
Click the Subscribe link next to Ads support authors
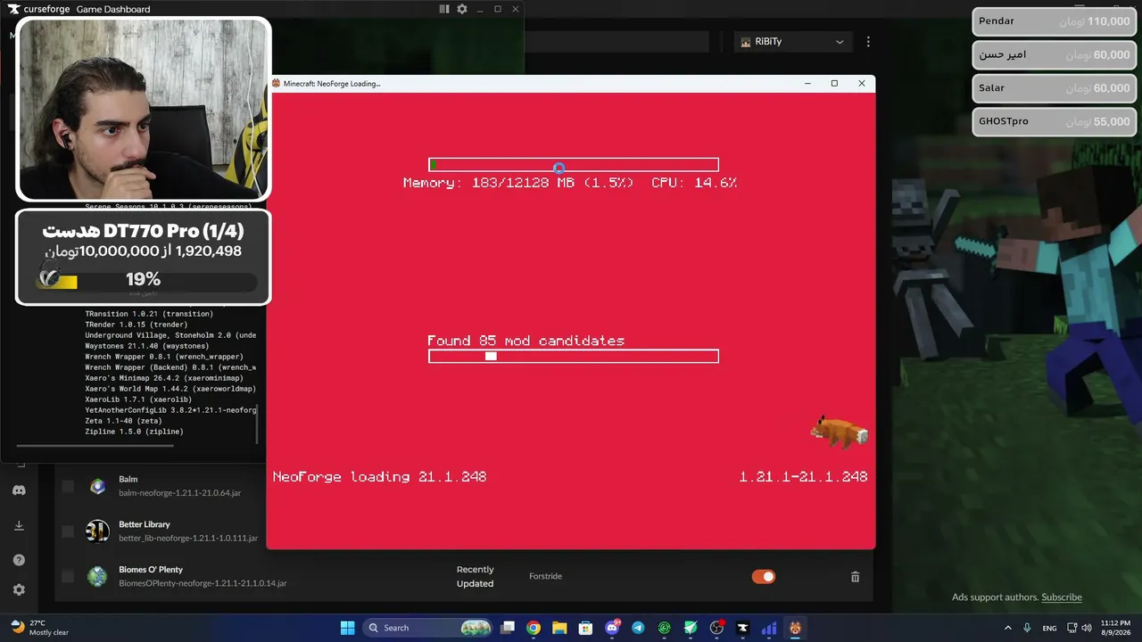pyautogui.click(x=1062, y=597)
